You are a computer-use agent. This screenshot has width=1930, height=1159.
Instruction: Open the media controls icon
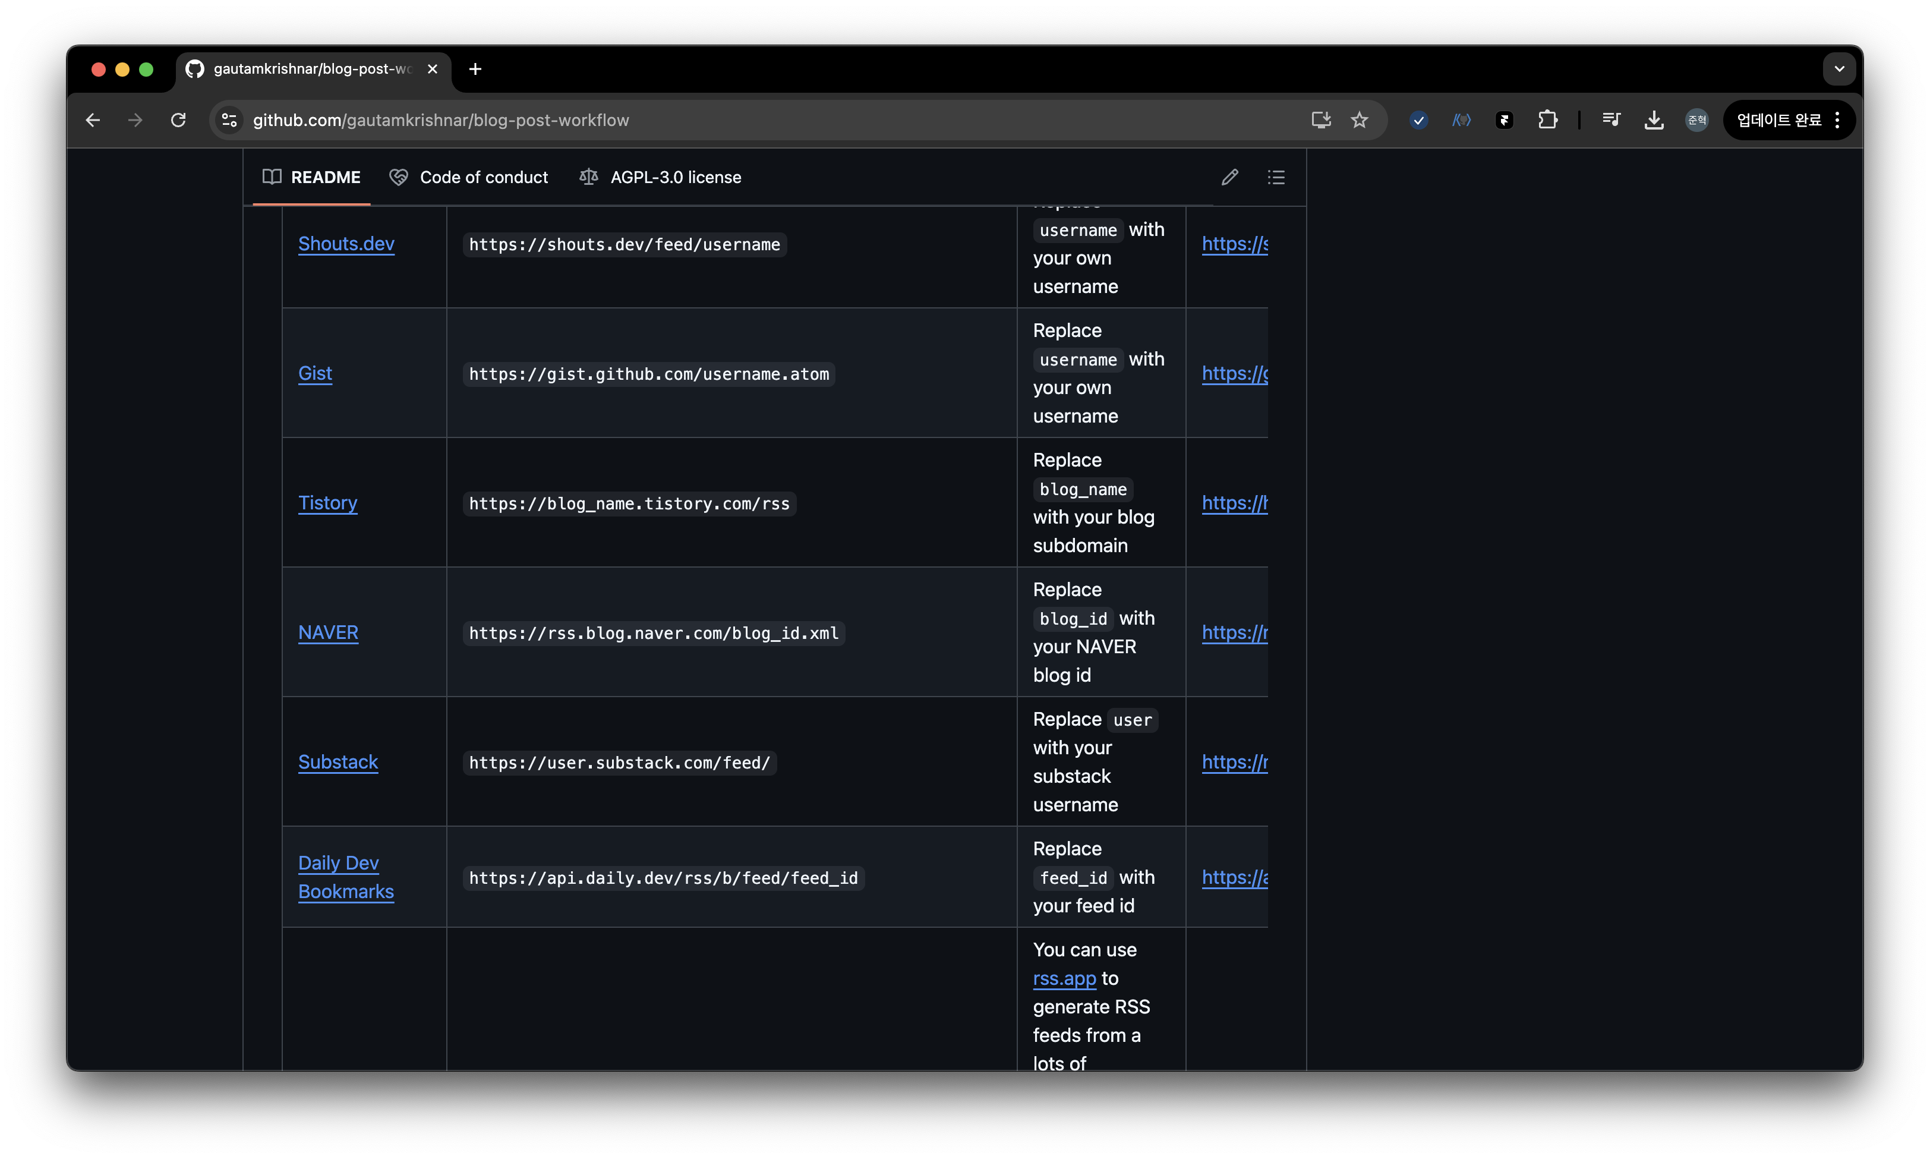tap(1611, 119)
